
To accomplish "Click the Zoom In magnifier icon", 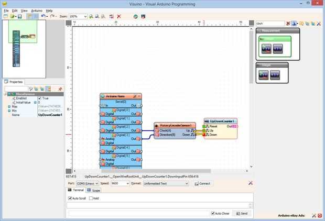I will 91,16.
